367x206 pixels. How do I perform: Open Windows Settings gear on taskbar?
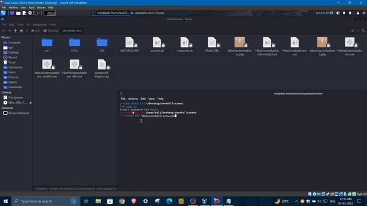146,201
